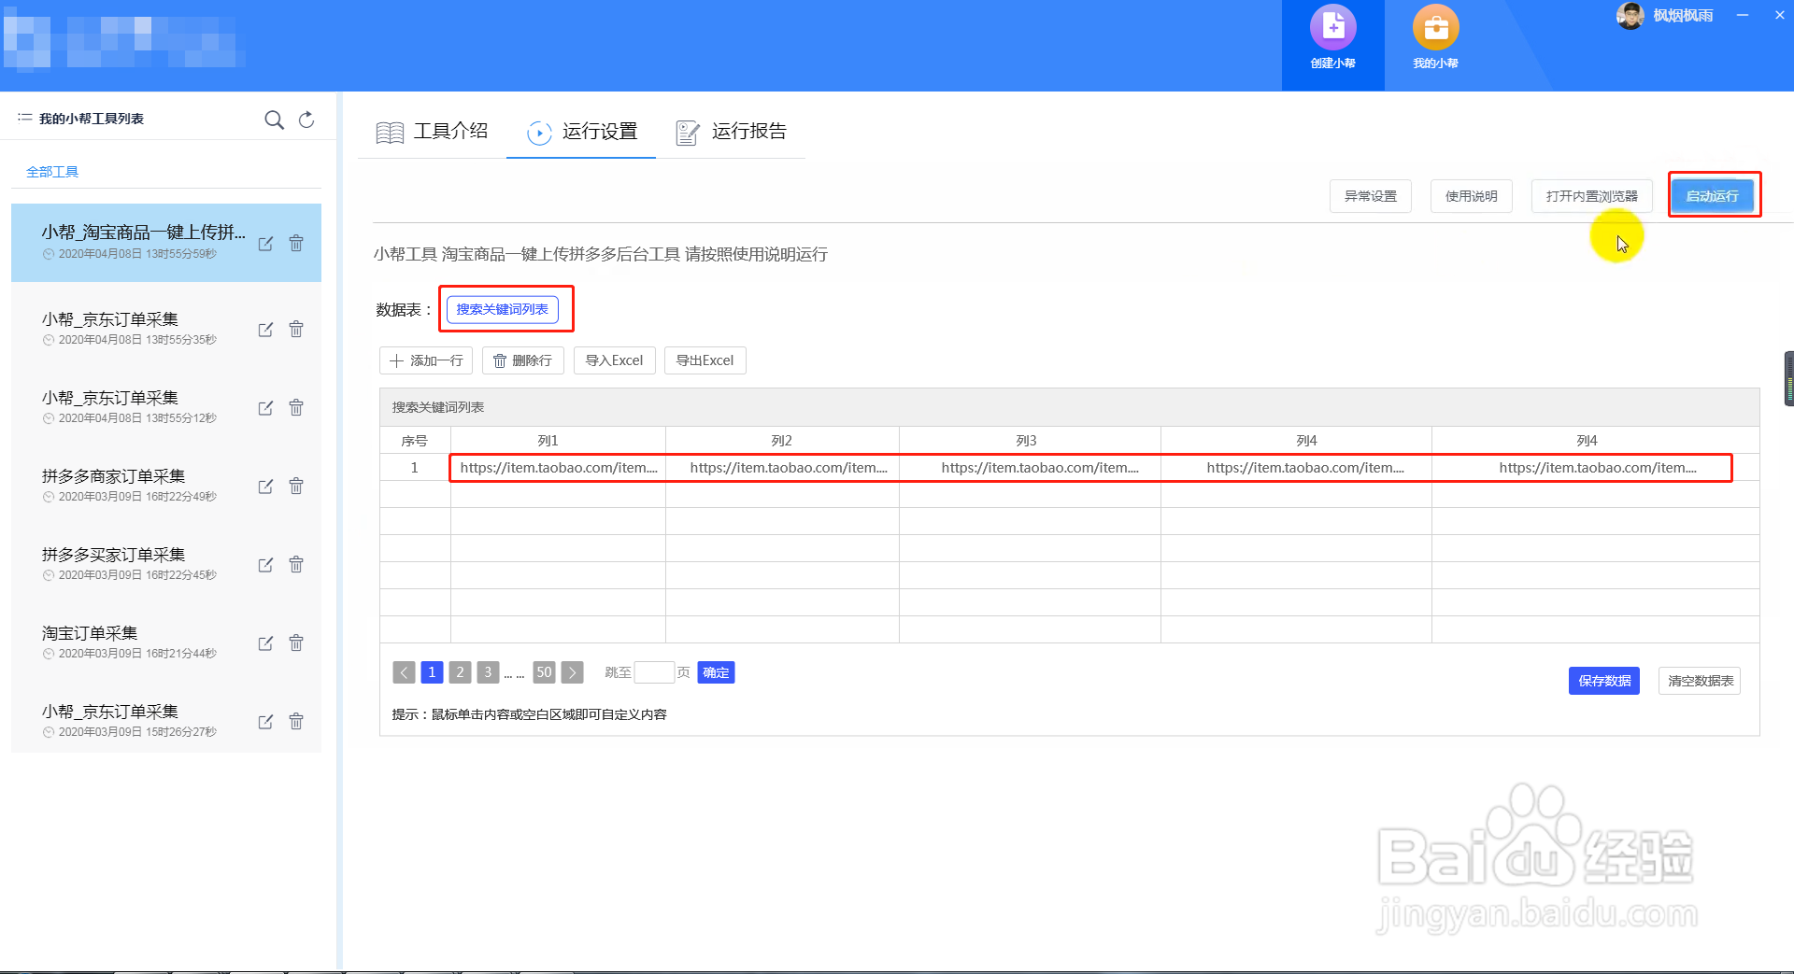
Task: Edit 小帮_京东订单采集 dated 03月09日
Action: [x=265, y=721]
